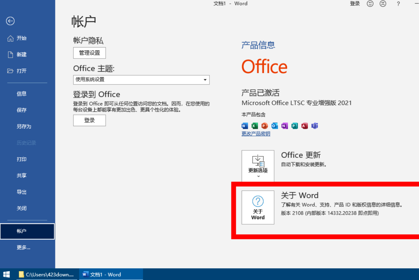Click the 自动下载和安装更新。 text

304,164
